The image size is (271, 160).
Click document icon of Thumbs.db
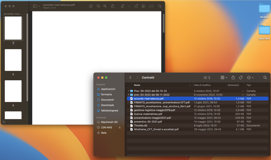point(131,125)
